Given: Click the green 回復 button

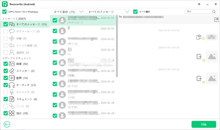Looking at the screenshot, I should 204,124.
